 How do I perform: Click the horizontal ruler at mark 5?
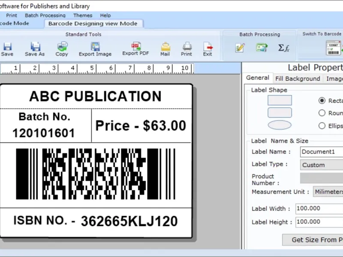pyautogui.click(x=92, y=68)
